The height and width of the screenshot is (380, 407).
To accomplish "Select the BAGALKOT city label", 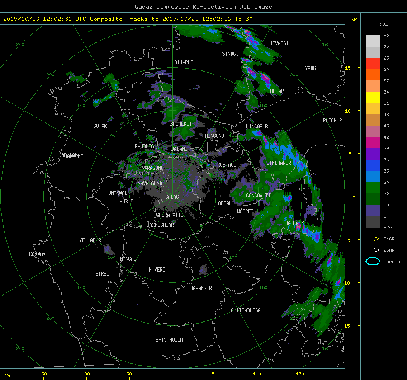I will 181,124.
